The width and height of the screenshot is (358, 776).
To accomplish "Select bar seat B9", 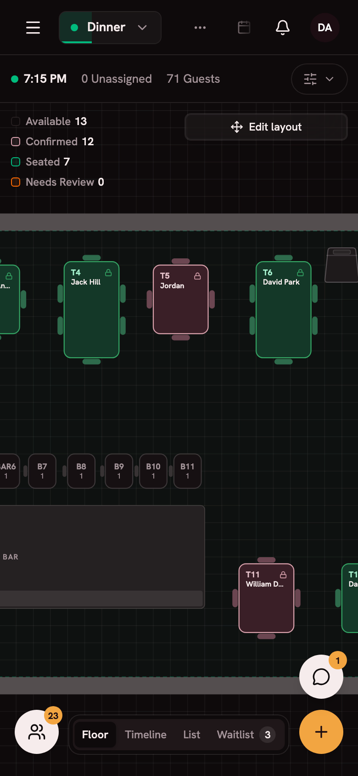I will point(119,471).
